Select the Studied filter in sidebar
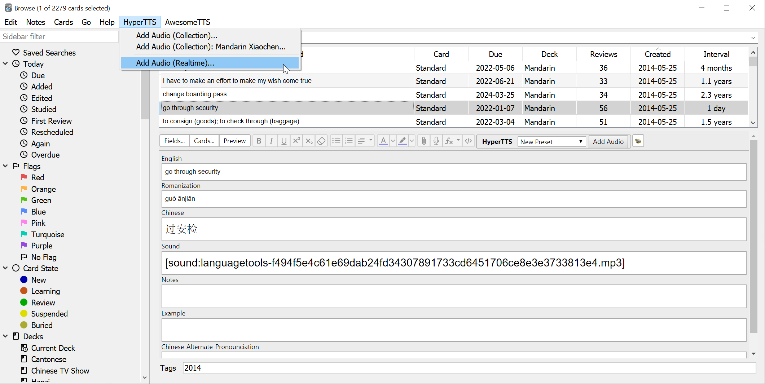This screenshot has height=384, width=765. [44, 109]
